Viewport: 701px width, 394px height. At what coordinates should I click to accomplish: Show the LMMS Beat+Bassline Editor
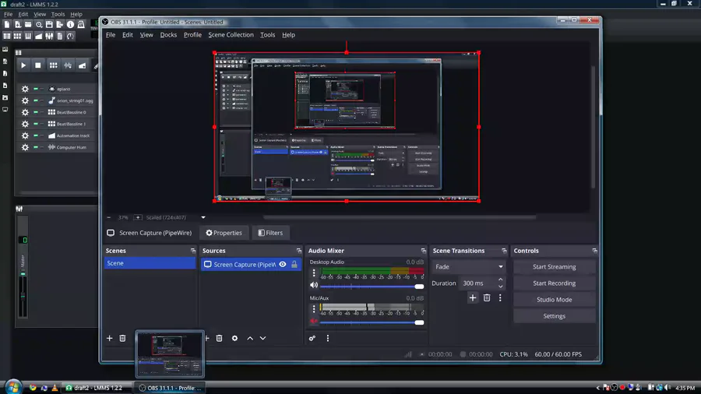[x=17, y=36]
